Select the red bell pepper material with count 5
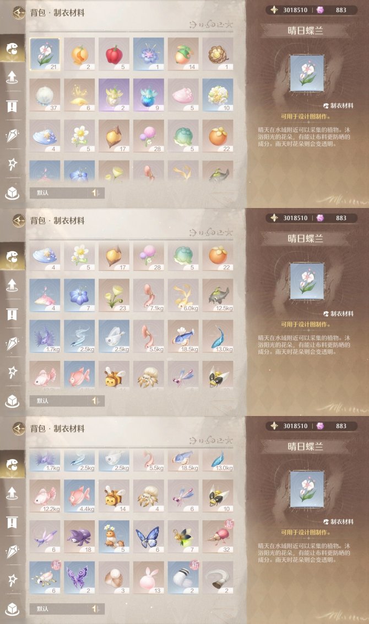Viewport: 369px width, 624px height. click(x=114, y=54)
